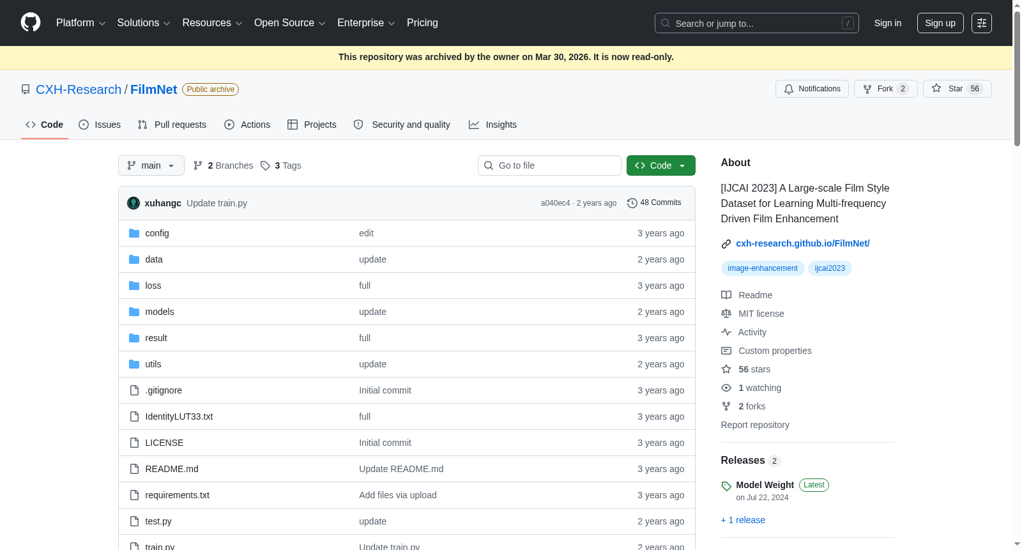
Task: Open the test.py file
Action: click(158, 521)
